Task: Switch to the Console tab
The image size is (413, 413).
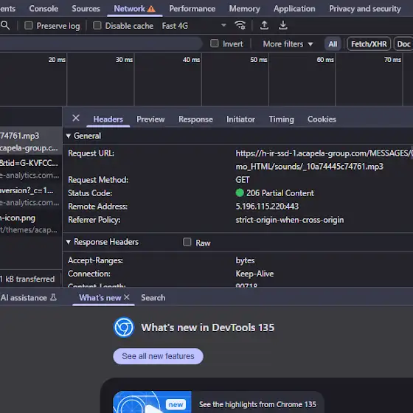Action: pos(44,9)
